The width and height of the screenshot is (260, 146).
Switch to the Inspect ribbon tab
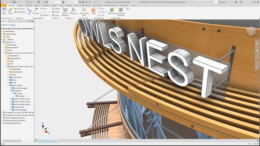[54, 5]
